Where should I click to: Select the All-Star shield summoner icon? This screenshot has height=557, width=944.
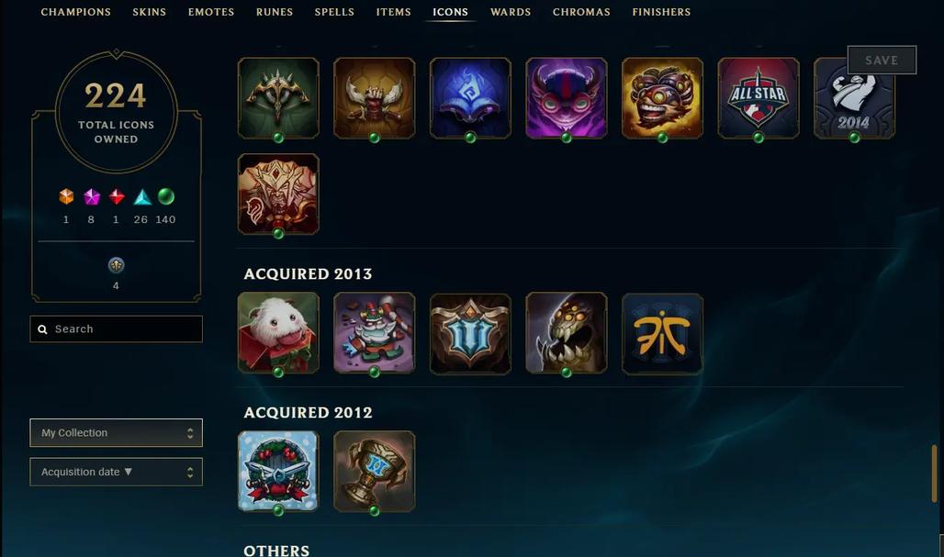point(758,98)
